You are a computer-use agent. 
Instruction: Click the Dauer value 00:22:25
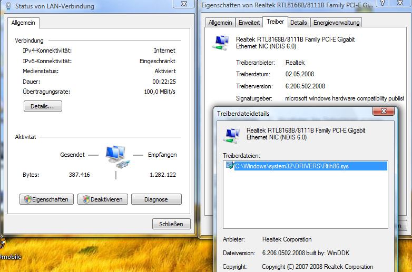(x=164, y=82)
